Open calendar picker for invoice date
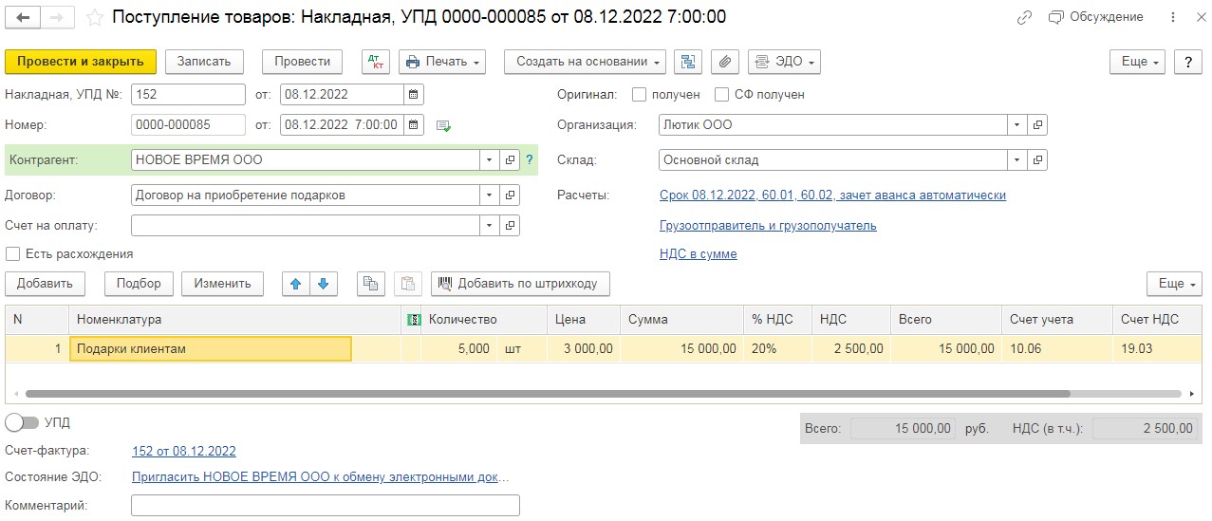The width and height of the screenshot is (1212, 521). click(413, 95)
